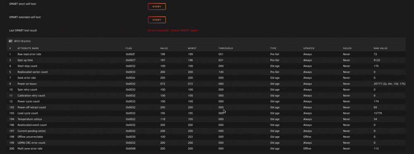
Task: Click the 'Seek error rate' attribute
Action: click(x=26, y=78)
